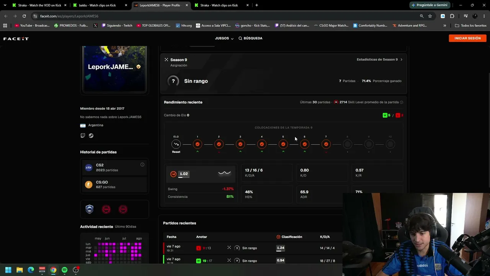The image size is (490, 276).
Task: Open a new browser tab
Action: click(x=256, y=5)
